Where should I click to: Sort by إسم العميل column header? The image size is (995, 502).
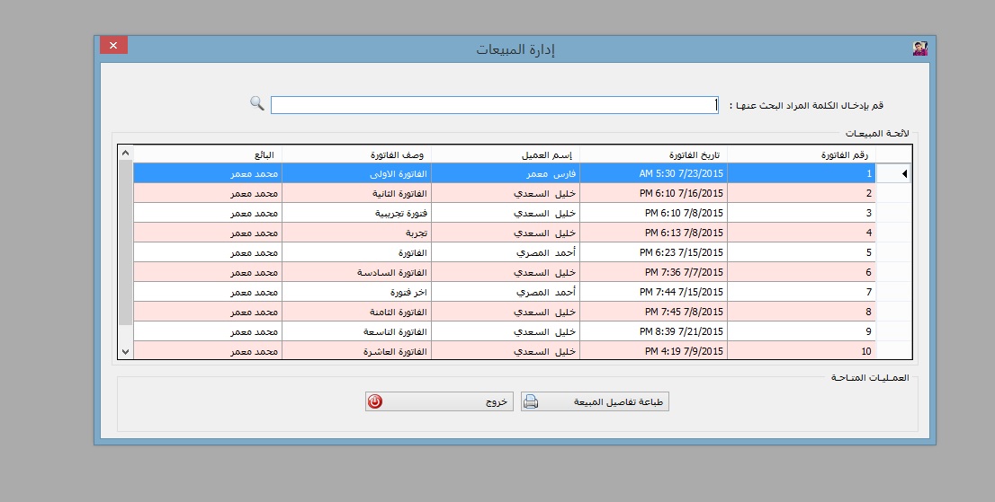506,154
